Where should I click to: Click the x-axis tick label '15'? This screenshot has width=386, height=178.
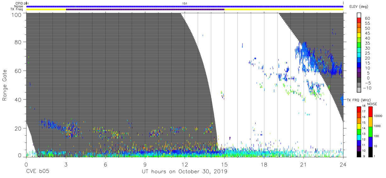[224, 164]
